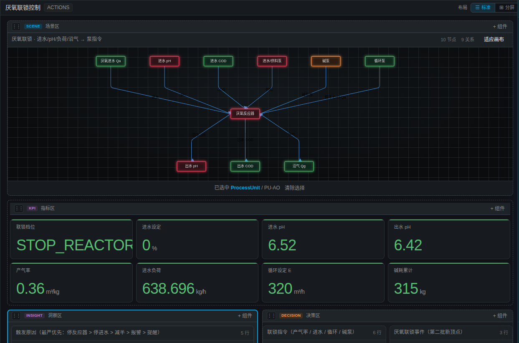The image size is (519, 343).
Task: Open the 联锁档位 STOP_REACTOR KPI card
Action: [x=71, y=239]
